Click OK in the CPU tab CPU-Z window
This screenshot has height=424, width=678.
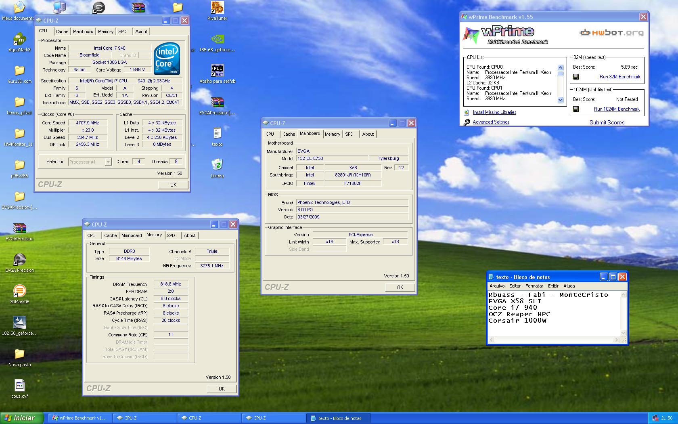pos(173,185)
